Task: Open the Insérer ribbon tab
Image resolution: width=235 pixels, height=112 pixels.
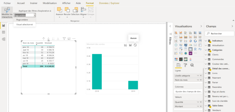Action: point(34,3)
